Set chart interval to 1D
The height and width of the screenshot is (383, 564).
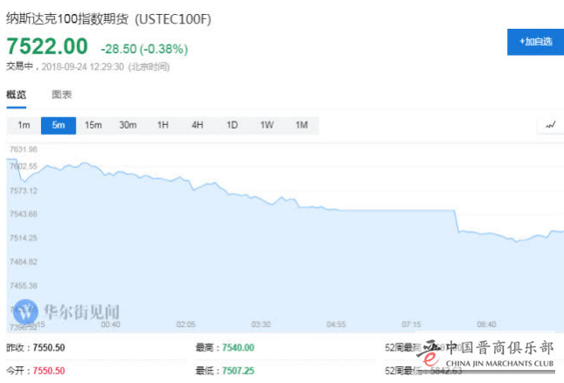click(232, 125)
